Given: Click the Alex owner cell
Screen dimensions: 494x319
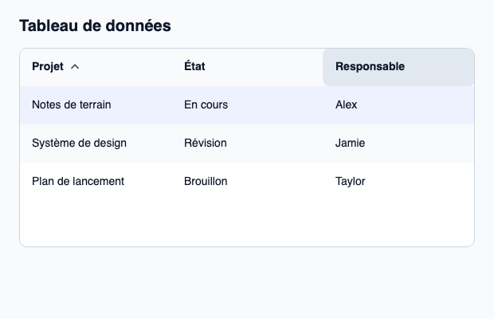Looking at the screenshot, I should 398,105.
